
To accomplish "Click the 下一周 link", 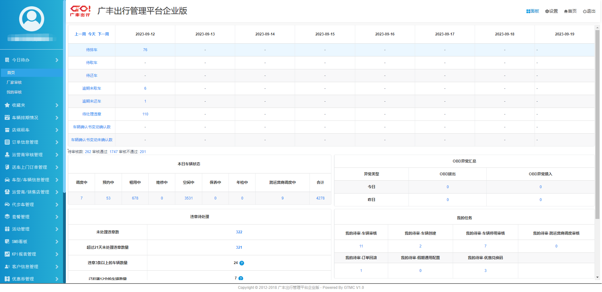I will coord(103,34).
